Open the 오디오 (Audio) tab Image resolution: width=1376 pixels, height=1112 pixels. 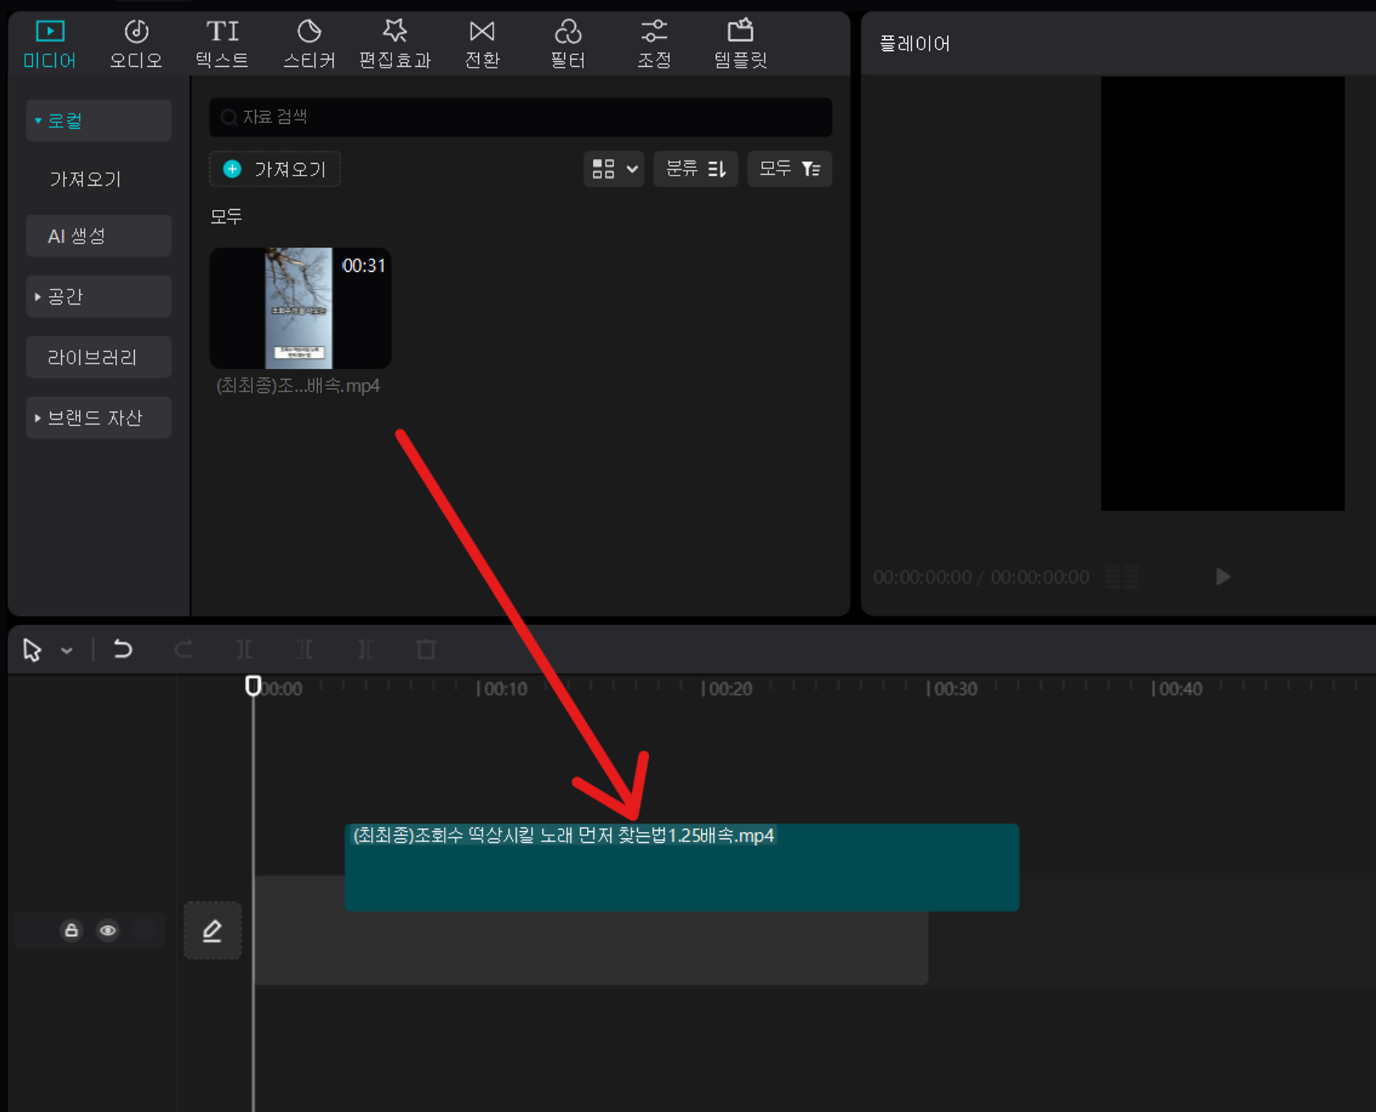coord(136,44)
